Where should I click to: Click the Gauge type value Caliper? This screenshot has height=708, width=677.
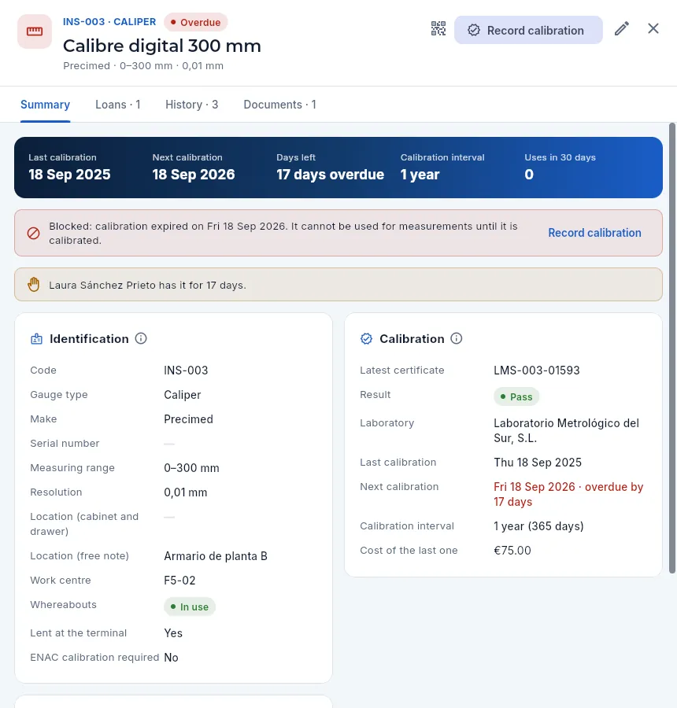click(182, 395)
